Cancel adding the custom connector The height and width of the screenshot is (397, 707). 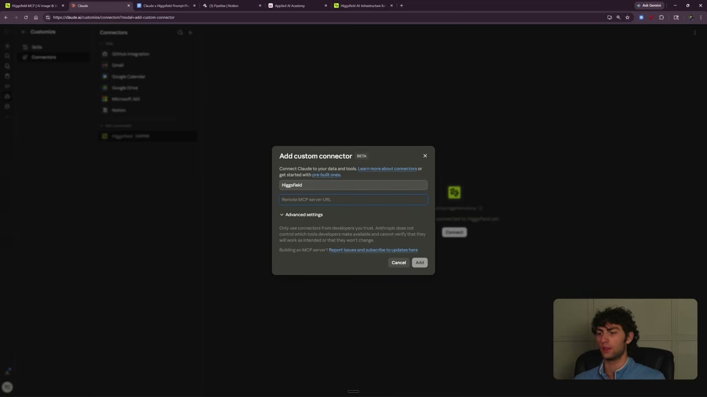[x=398, y=262]
